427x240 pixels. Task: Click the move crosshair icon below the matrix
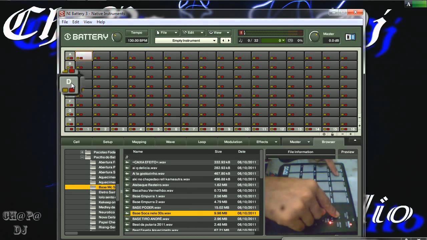pyautogui.click(x=324, y=134)
